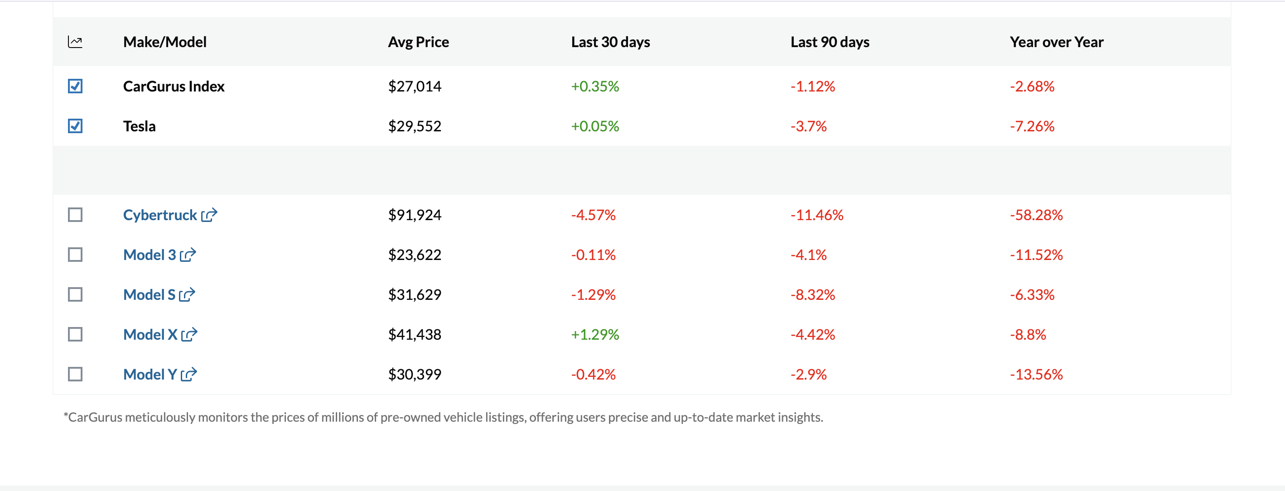The image size is (1285, 491).
Task: Open Cybertruck external link icon
Action: coord(209,214)
